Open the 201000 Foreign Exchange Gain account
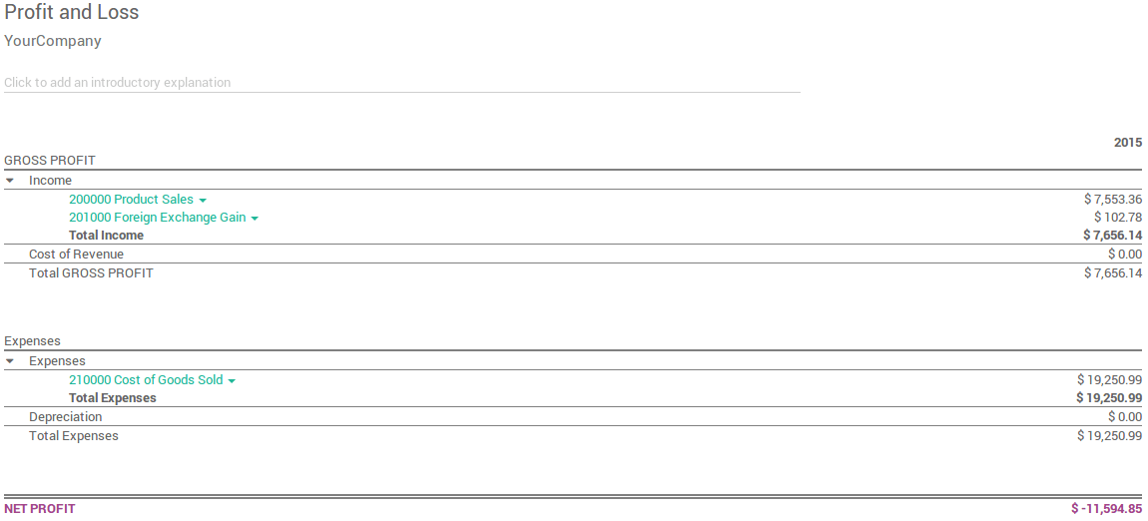 [157, 218]
